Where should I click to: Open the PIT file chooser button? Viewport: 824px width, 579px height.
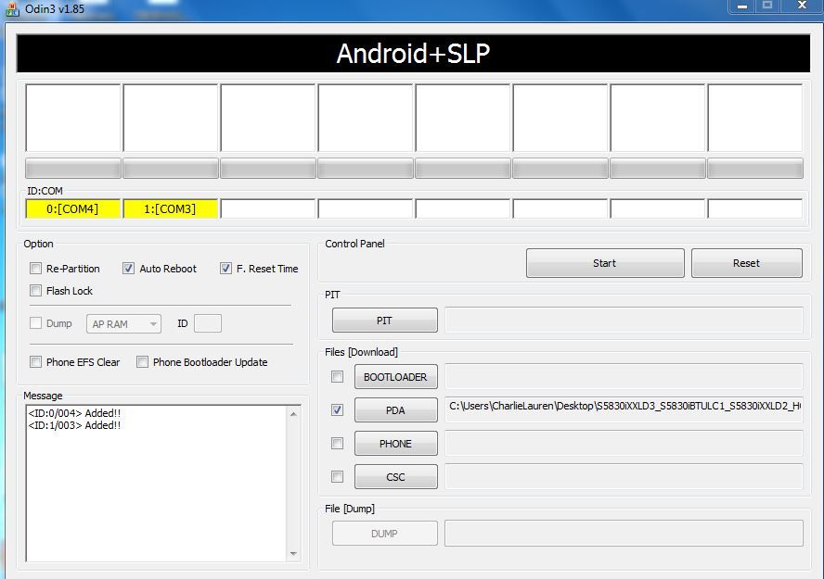(385, 321)
